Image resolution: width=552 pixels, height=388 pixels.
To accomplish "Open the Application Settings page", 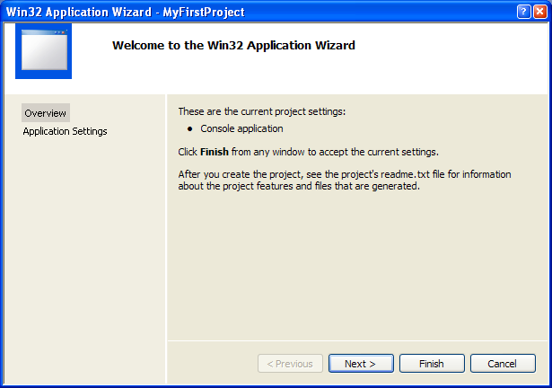I will tap(66, 131).
